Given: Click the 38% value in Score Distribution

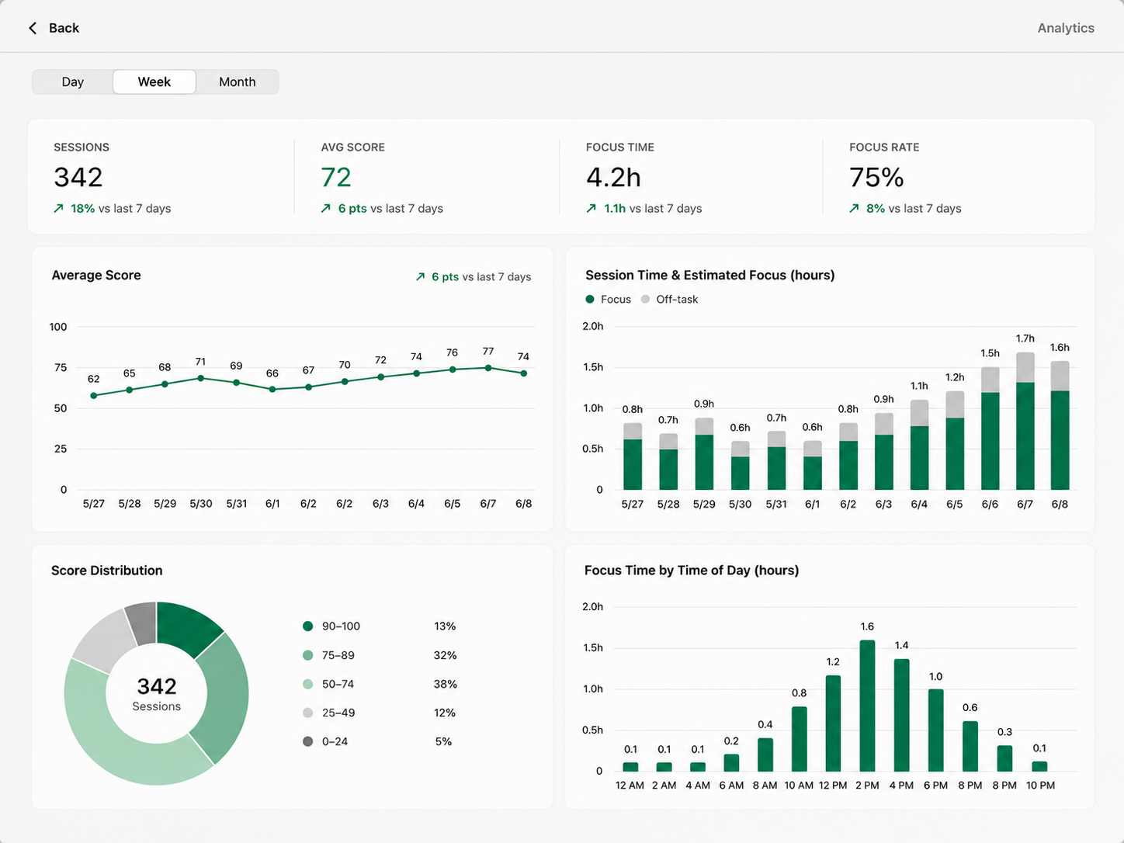Looking at the screenshot, I should [x=445, y=684].
